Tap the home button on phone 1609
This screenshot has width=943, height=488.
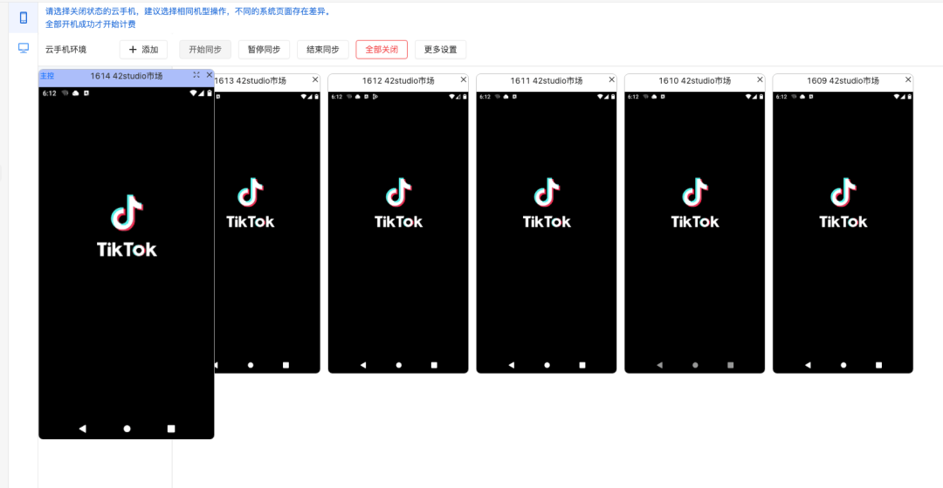pos(843,365)
